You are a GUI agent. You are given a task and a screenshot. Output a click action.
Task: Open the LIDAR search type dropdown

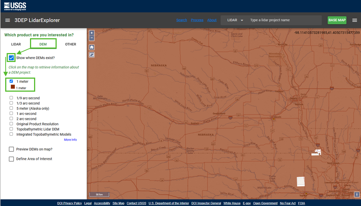[x=235, y=20]
